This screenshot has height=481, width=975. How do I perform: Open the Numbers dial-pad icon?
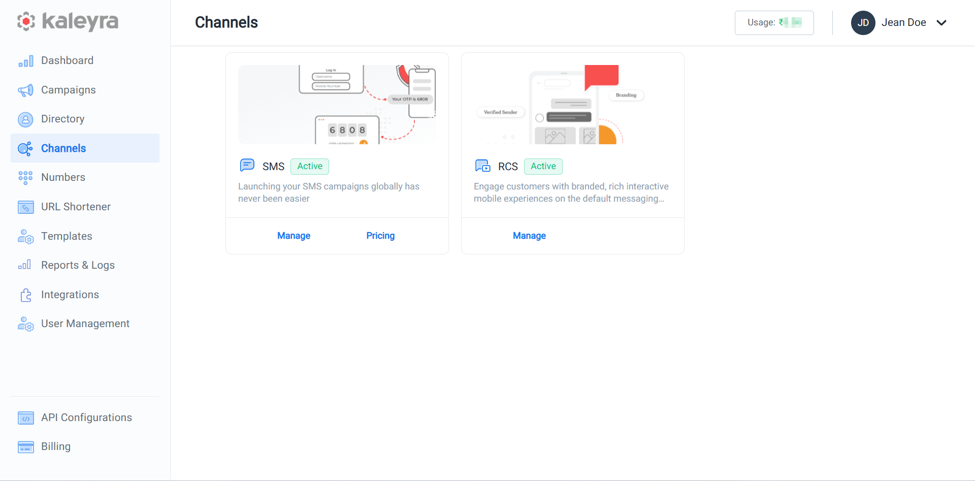coord(25,178)
